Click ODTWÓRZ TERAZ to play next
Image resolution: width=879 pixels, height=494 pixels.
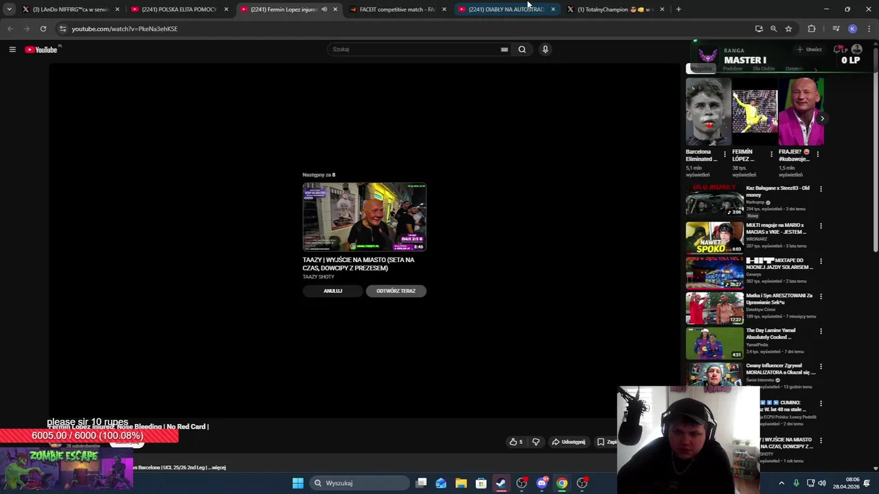(396, 291)
